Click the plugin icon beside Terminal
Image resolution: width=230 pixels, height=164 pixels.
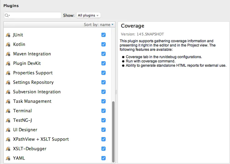(x=8, y=111)
